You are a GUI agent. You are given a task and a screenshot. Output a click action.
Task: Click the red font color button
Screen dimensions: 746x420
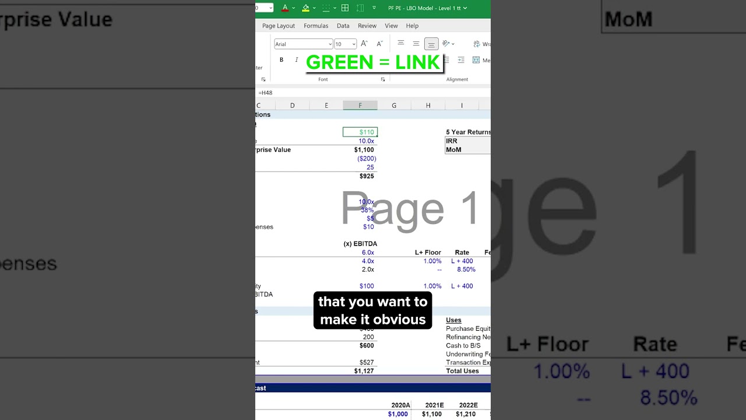click(x=285, y=8)
